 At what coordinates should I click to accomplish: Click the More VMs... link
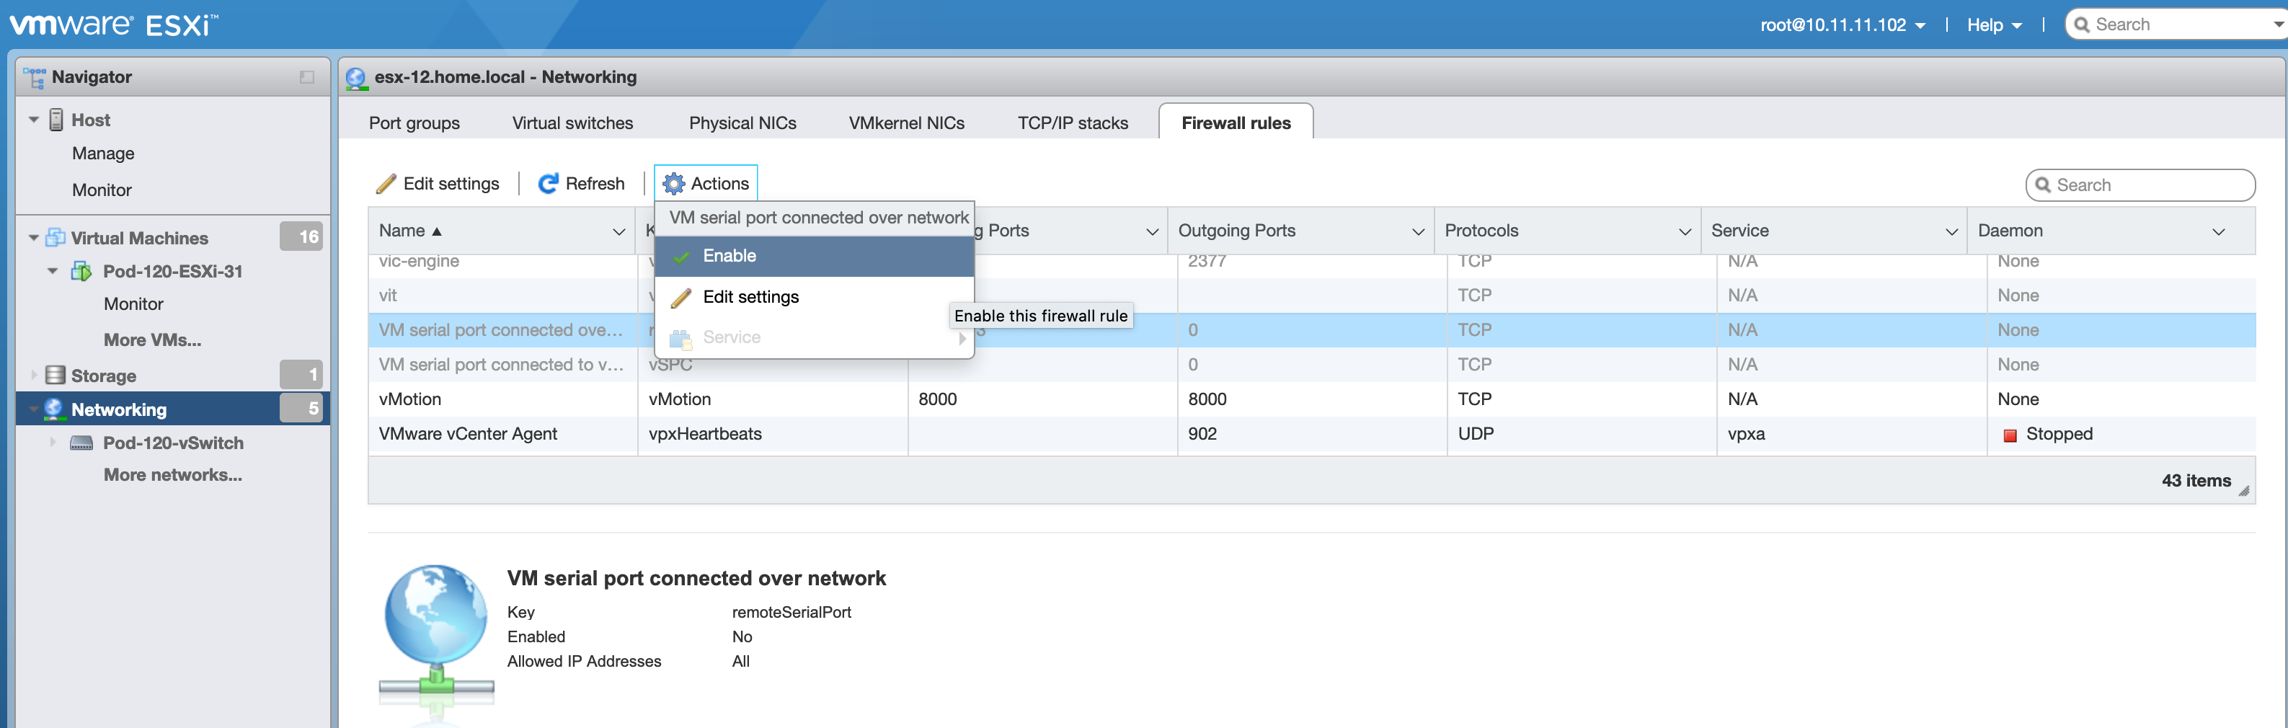(152, 340)
